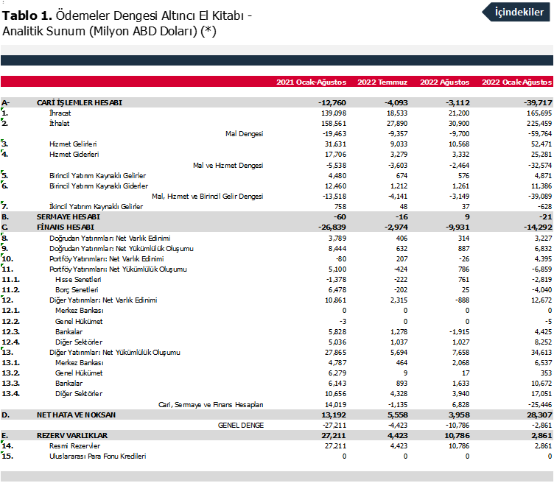
Task: Click the CARİ İŞLEMLER HESABI row label
Action: [79, 103]
